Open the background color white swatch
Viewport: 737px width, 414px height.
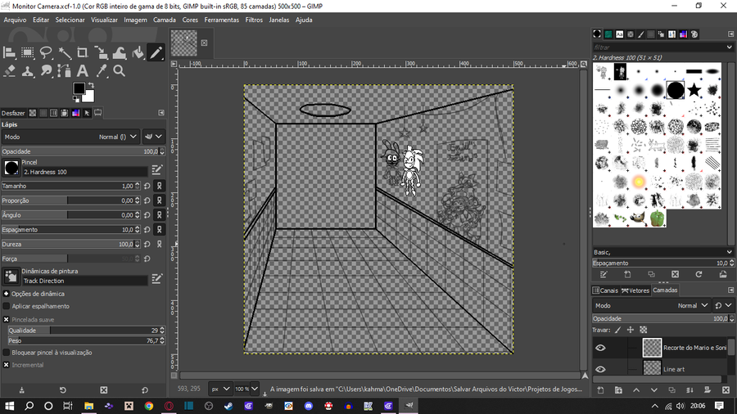click(x=89, y=97)
